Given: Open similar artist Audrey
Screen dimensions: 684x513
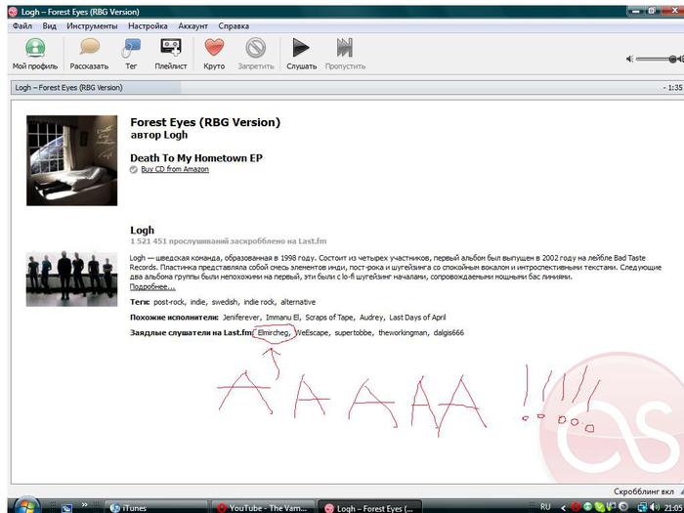Looking at the screenshot, I should (x=371, y=318).
